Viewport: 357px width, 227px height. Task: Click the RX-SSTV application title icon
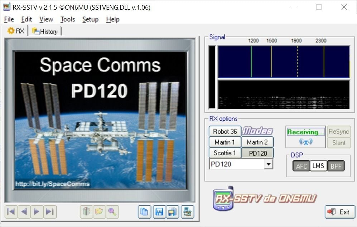(6, 7)
